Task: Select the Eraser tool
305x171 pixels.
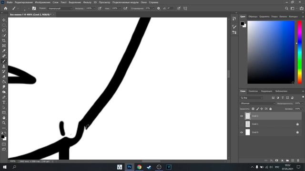Action: pos(4,76)
